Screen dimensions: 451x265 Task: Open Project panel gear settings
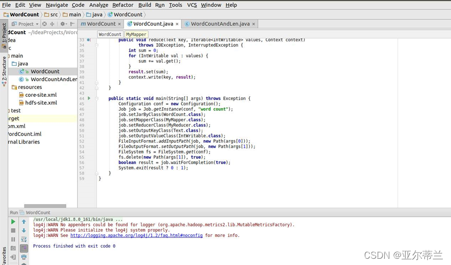[x=63, y=24]
